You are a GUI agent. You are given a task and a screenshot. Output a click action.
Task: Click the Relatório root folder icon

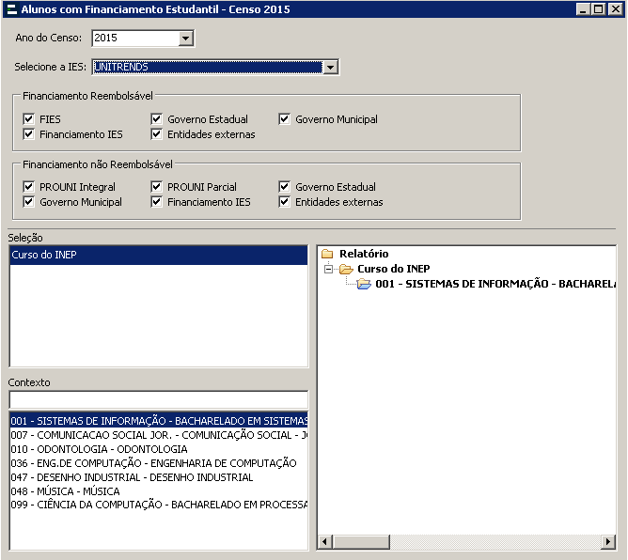pyautogui.click(x=327, y=254)
